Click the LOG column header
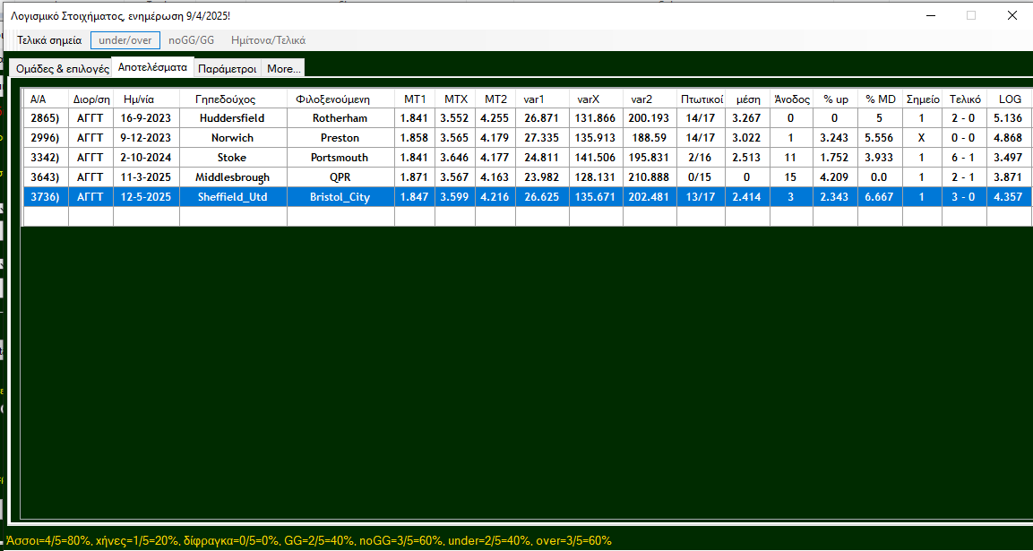 (1010, 99)
